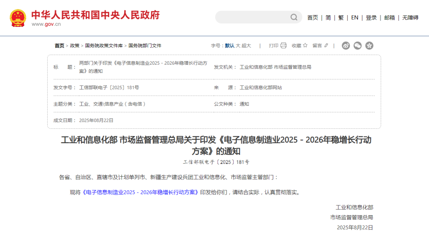The image size is (429, 239).
Task: Click the national emblem logo
Action: [x=18, y=18]
